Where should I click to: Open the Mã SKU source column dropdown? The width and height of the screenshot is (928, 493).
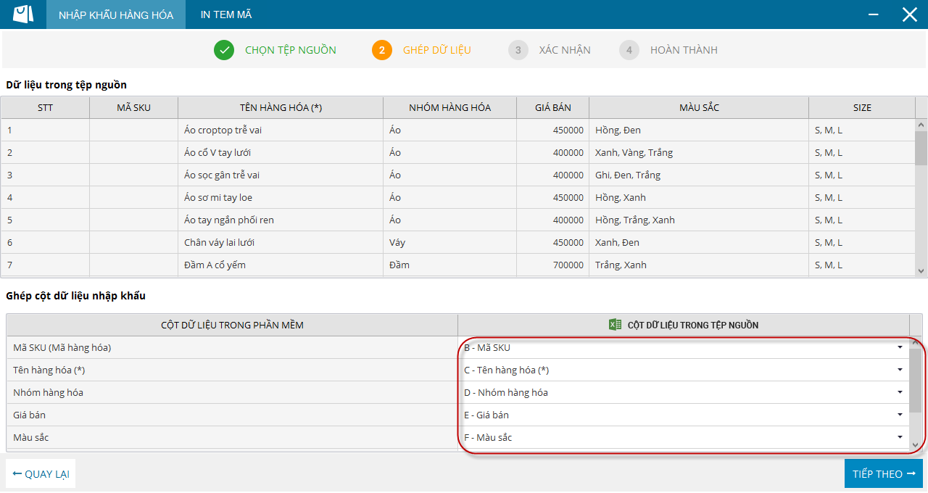[x=900, y=347]
